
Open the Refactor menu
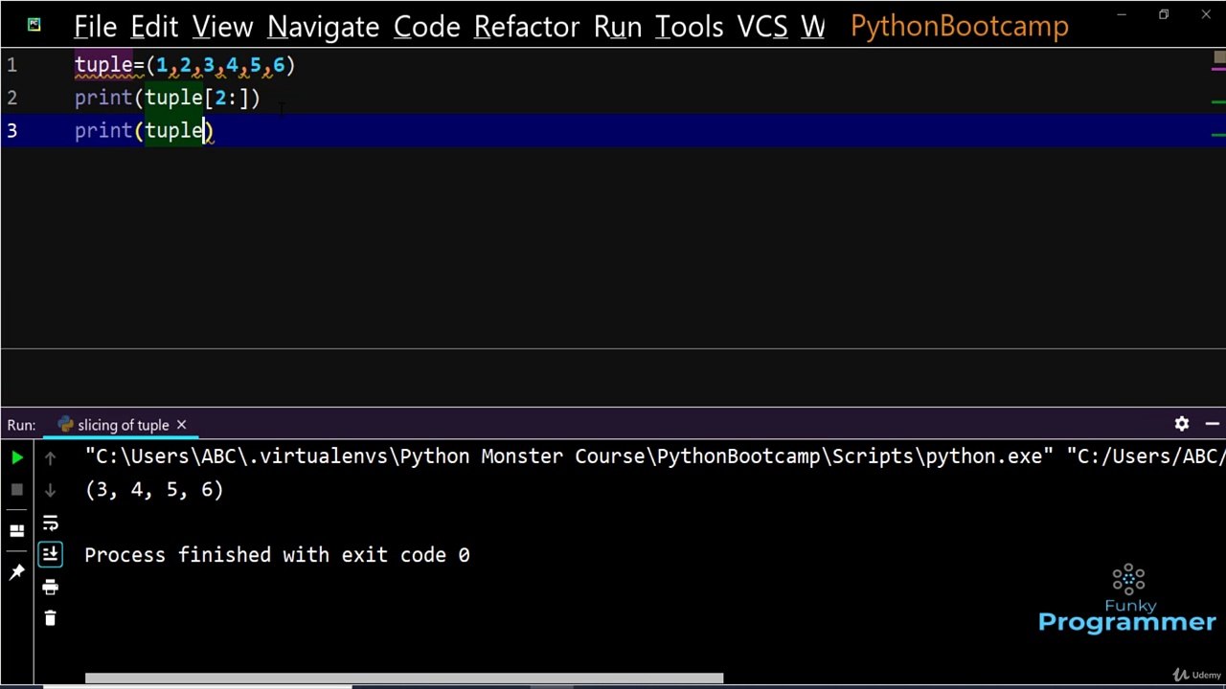pos(527,27)
